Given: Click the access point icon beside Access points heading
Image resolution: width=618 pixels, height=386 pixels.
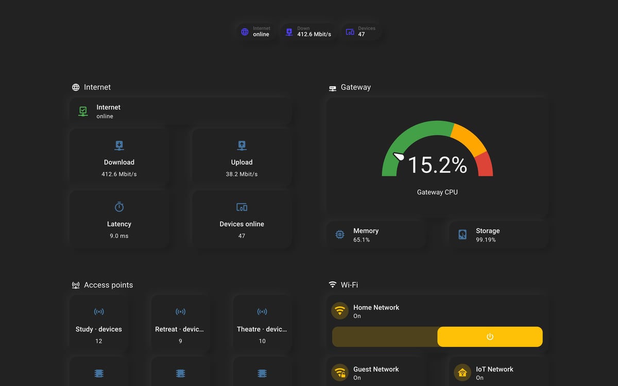Looking at the screenshot, I should [76, 285].
